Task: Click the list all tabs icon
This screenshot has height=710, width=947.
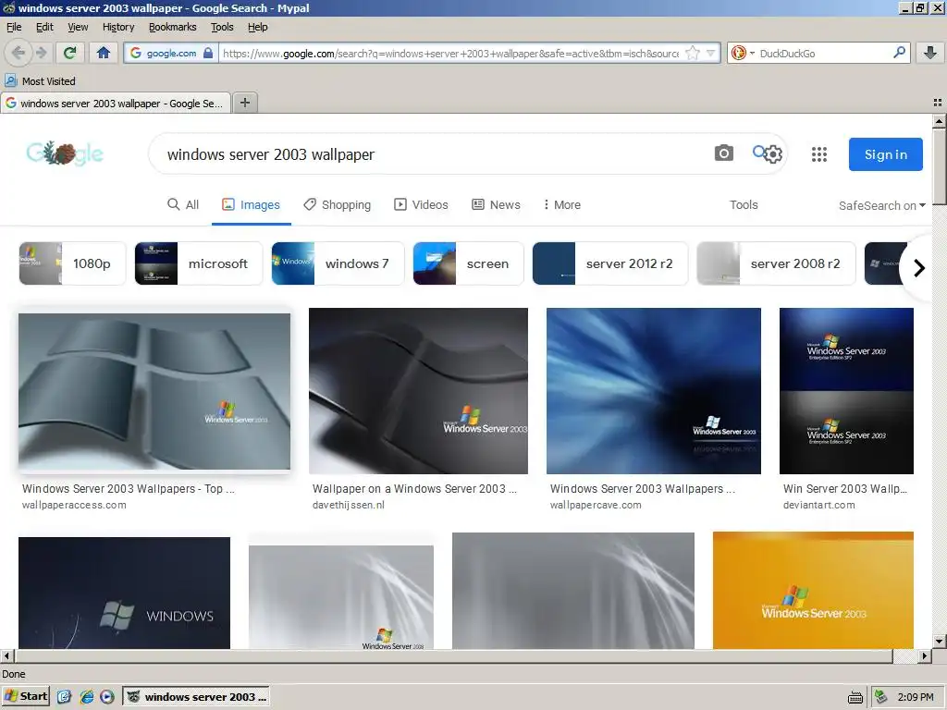Action: tap(938, 103)
